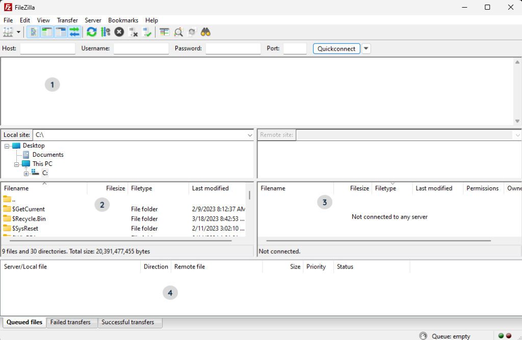522x340 pixels.
Task: Cancel the current operation
Action: pos(119,32)
